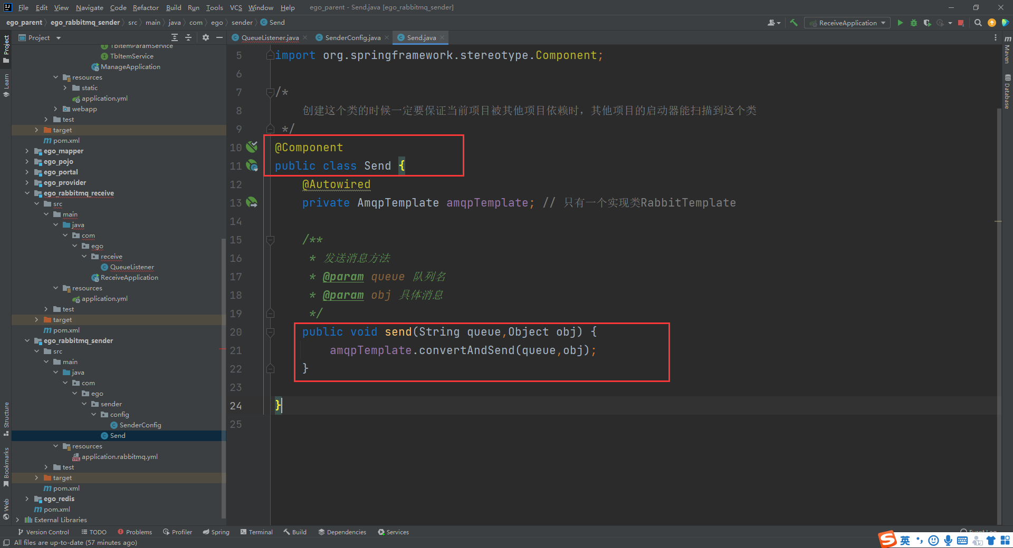This screenshot has height=548, width=1013.
Task: Open the Version Control tool window
Action: coord(43,532)
